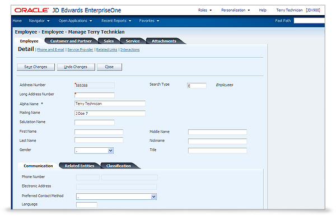Open the Favorites dropdown menu
Viewport: 336px width, 224px height.
pyautogui.click(x=149, y=21)
